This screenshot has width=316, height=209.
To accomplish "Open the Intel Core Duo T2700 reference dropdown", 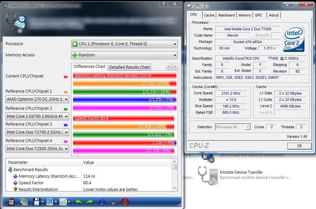I will [x=37, y=132].
